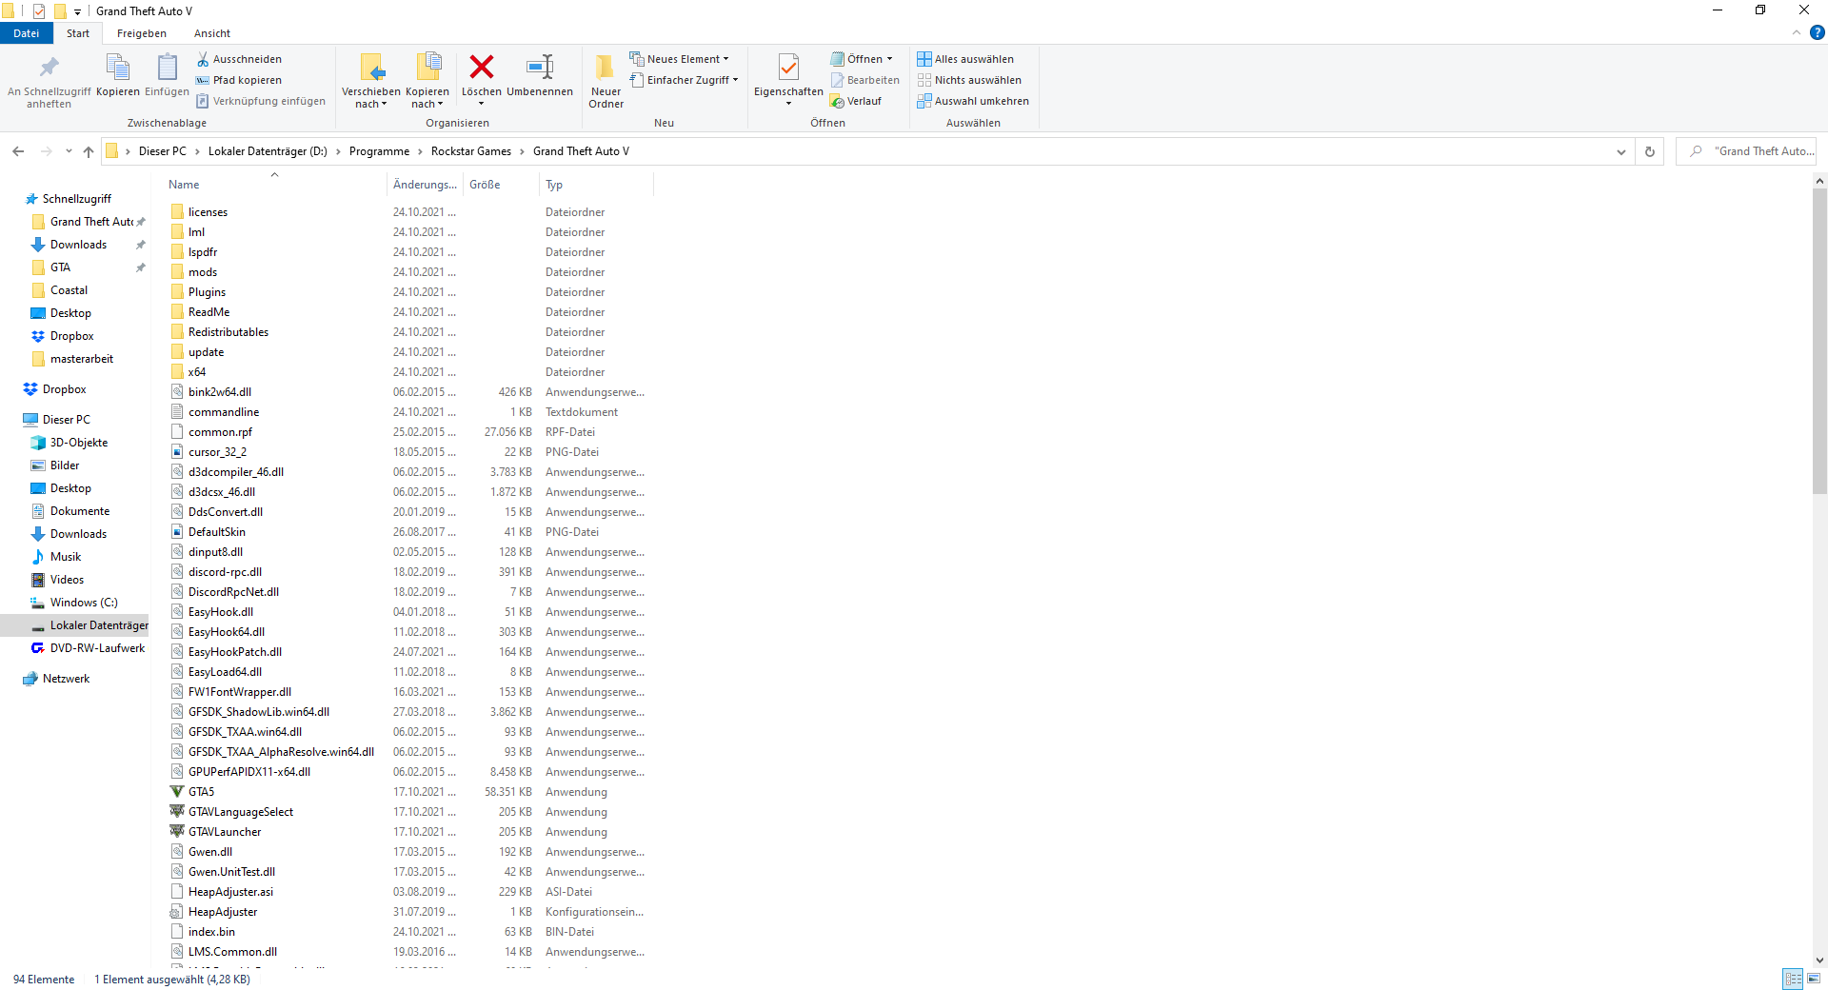Switch to the Start ribbon tab
The width and height of the screenshot is (1828, 990).
[x=78, y=33]
